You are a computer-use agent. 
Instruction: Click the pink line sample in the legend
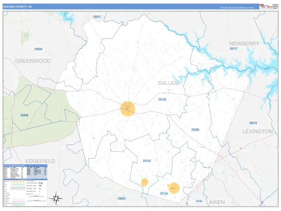pyautogui.click(x=18, y=202)
